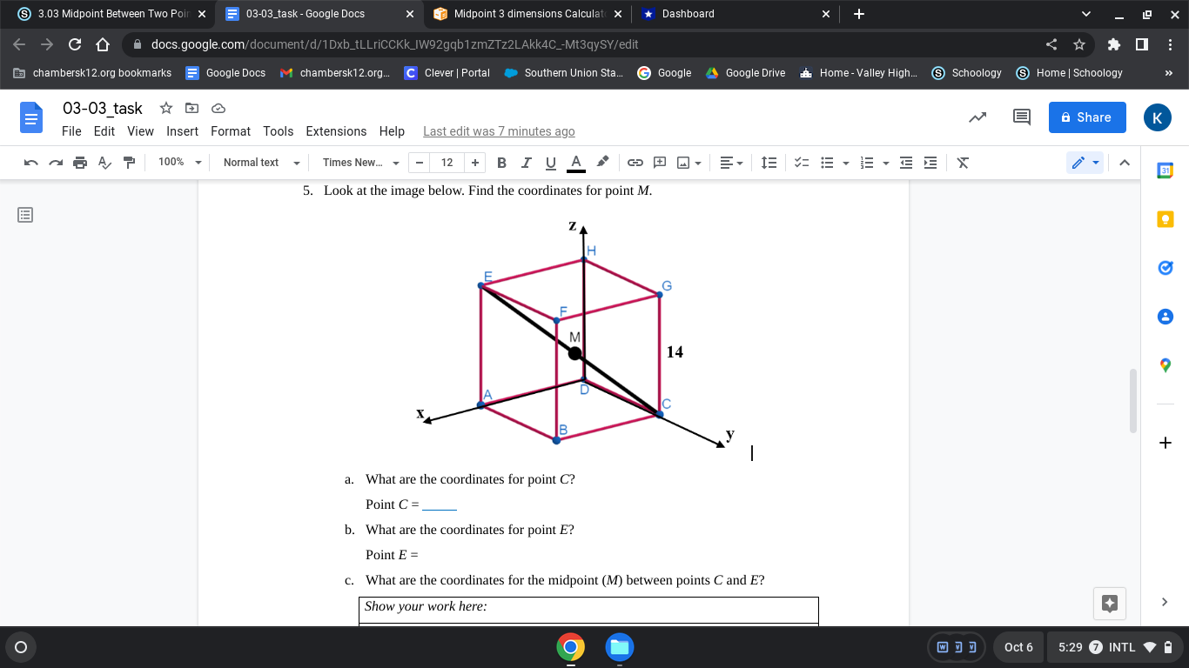Viewport: 1189px width, 668px height.
Task: Open the font family dropdown Times New Roman
Action: click(357, 163)
